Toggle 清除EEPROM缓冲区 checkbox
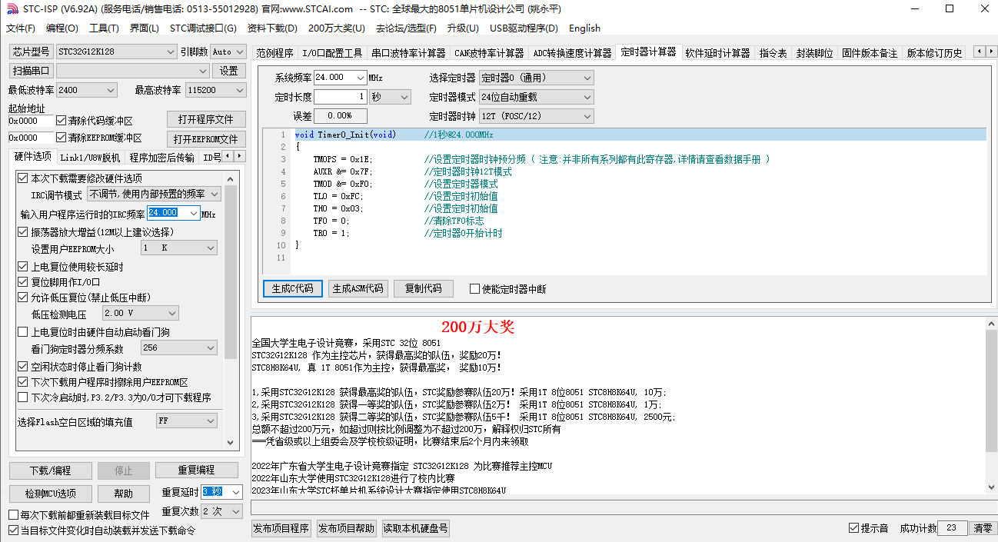 62,138
